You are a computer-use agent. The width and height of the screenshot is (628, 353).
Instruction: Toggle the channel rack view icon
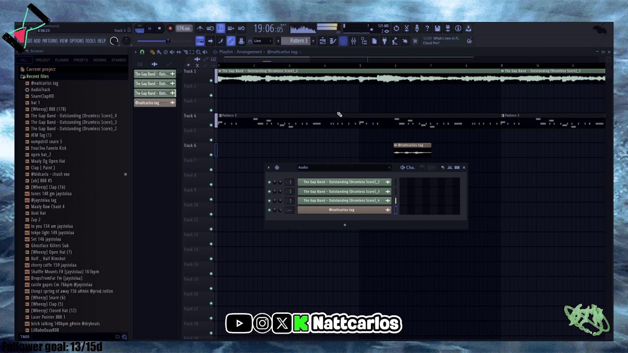point(343,41)
